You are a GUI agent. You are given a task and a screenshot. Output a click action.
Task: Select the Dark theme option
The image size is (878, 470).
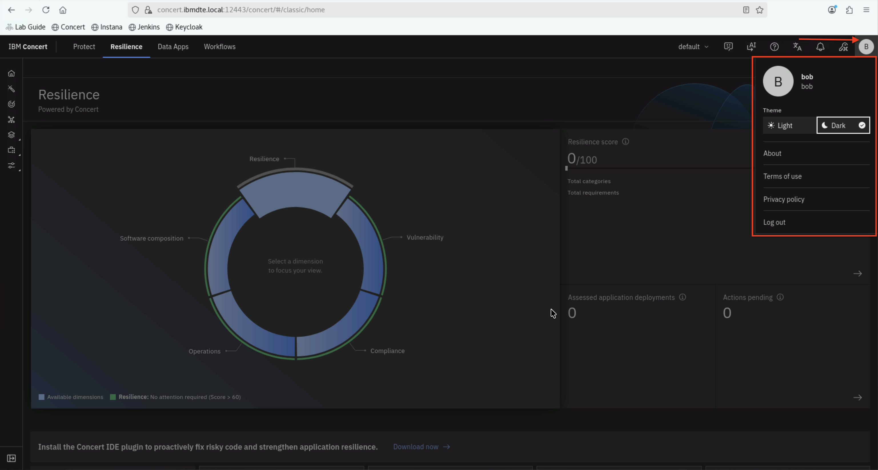(x=843, y=125)
